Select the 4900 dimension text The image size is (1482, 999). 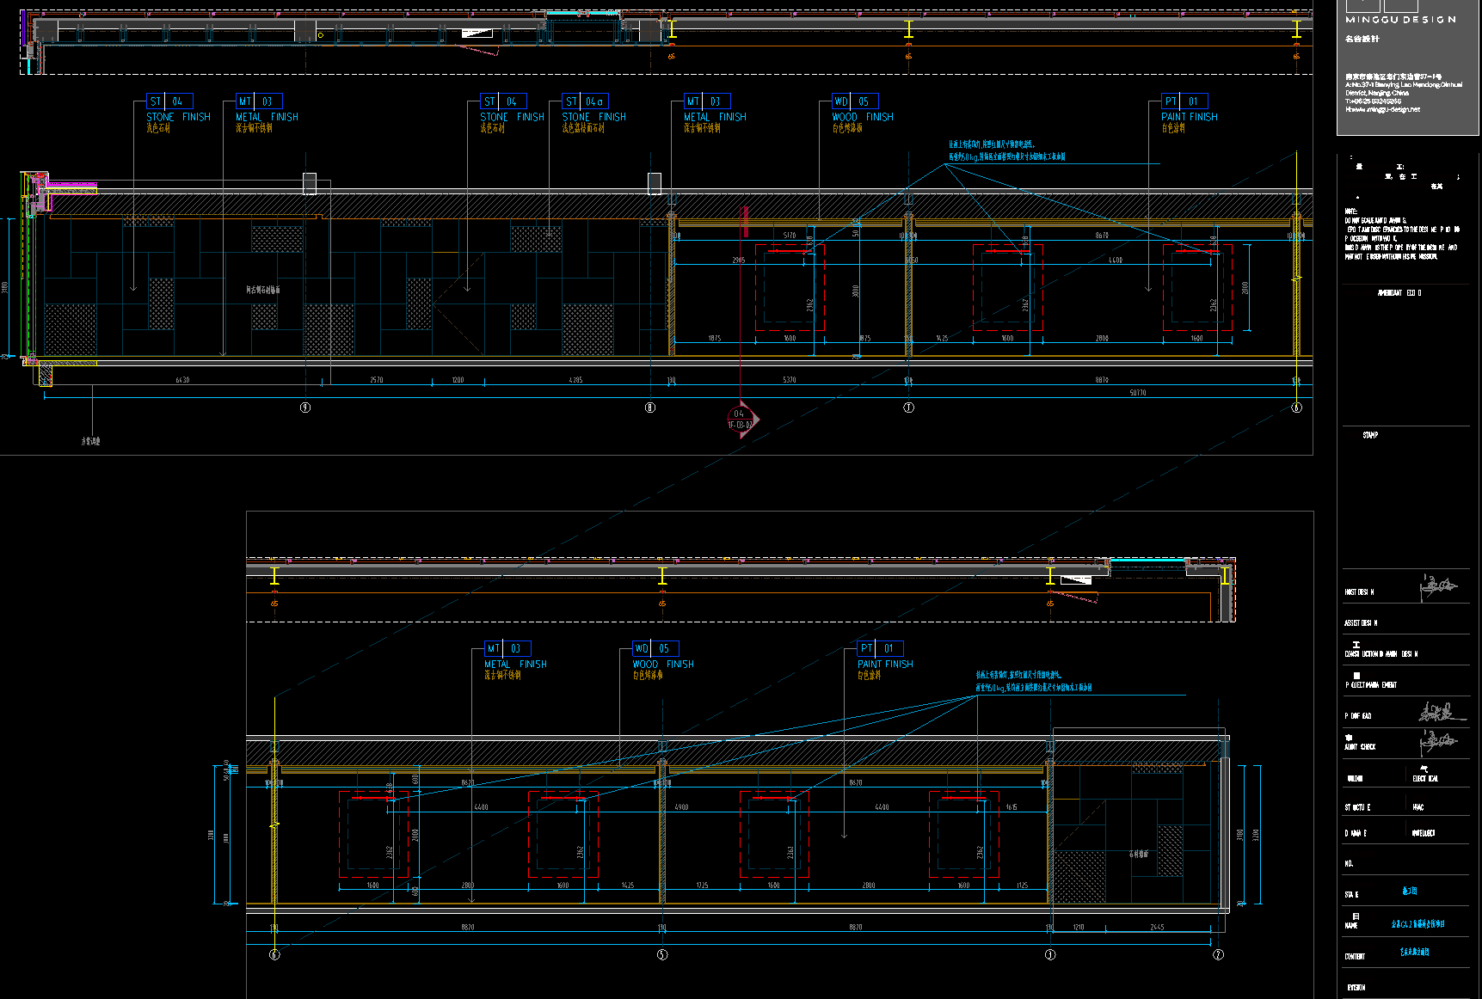coord(681,807)
